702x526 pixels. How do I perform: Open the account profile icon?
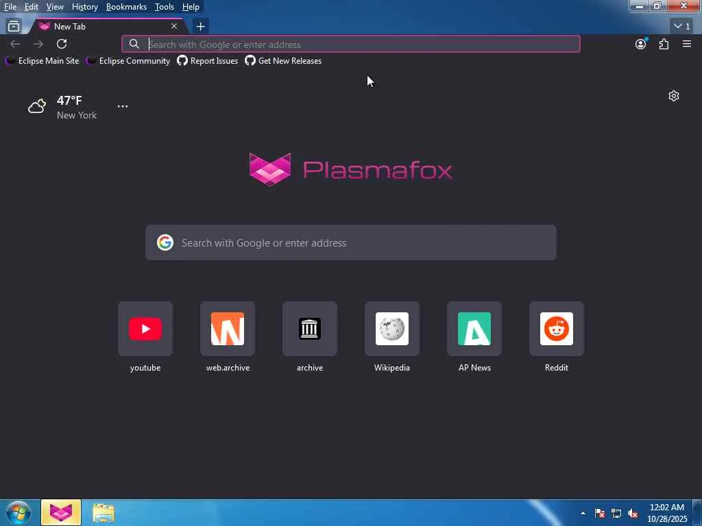(641, 44)
